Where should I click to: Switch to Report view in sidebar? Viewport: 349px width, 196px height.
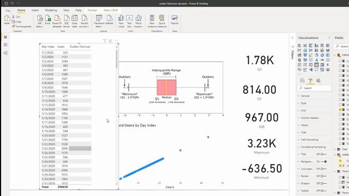coord(5,37)
